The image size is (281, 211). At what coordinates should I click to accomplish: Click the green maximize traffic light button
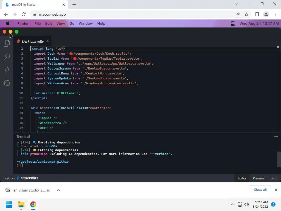tap(17, 32)
